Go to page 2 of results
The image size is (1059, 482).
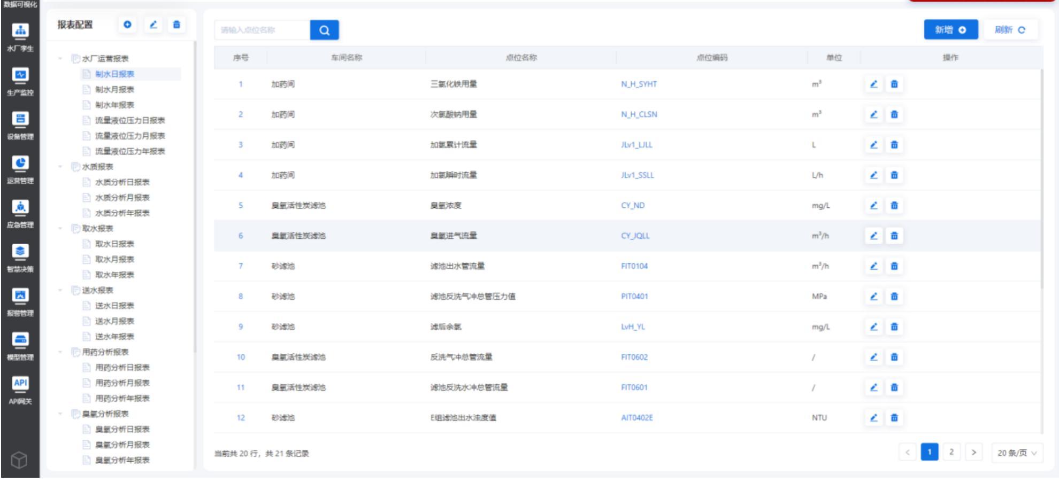pyautogui.click(x=951, y=452)
